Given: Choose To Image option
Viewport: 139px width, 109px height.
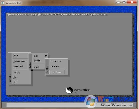Looking at the screenshot, I should coord(55,66).
